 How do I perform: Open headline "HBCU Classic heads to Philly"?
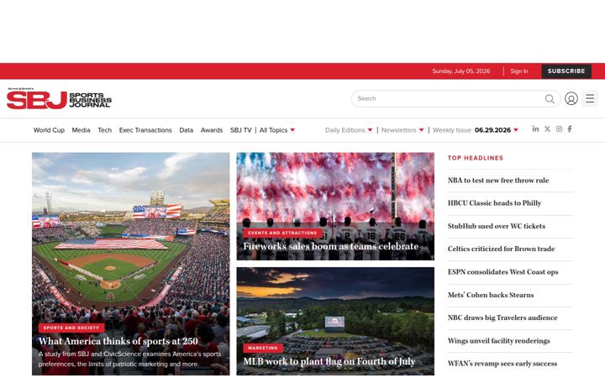coord(494,203)
